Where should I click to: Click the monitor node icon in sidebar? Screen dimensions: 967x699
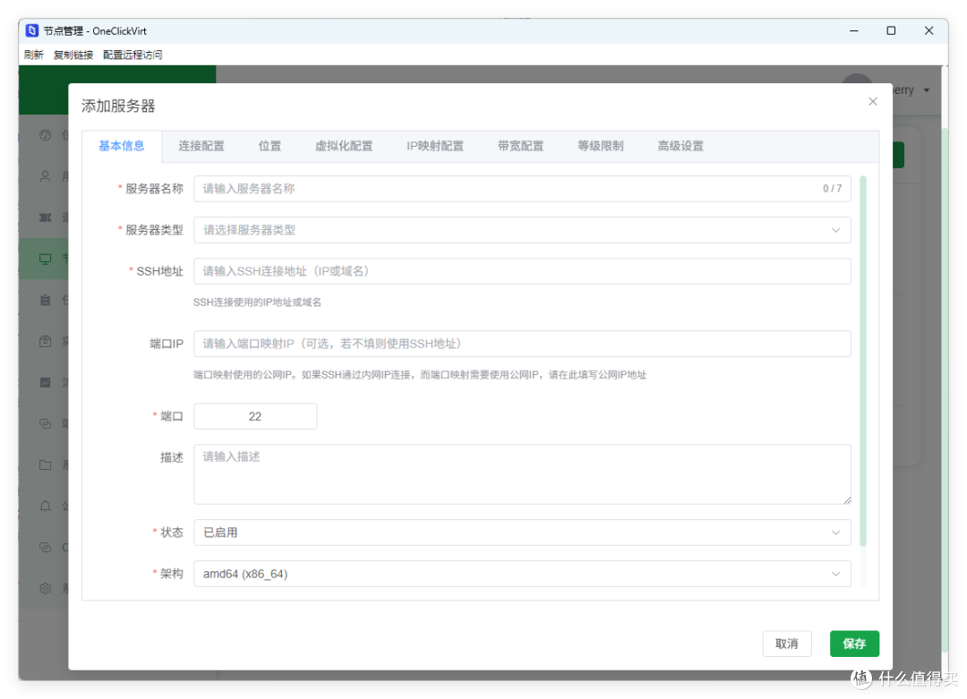45,259
